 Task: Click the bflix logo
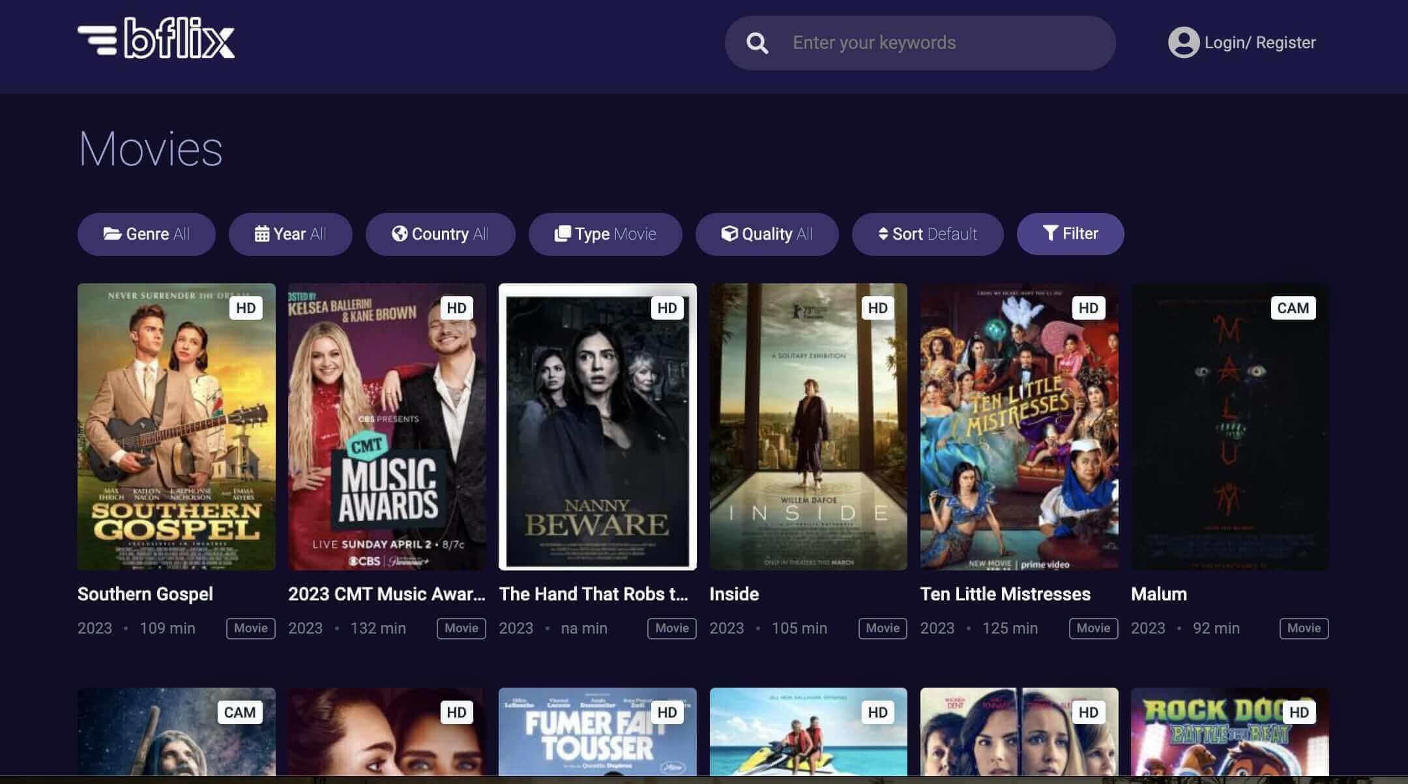coord(156,38)
